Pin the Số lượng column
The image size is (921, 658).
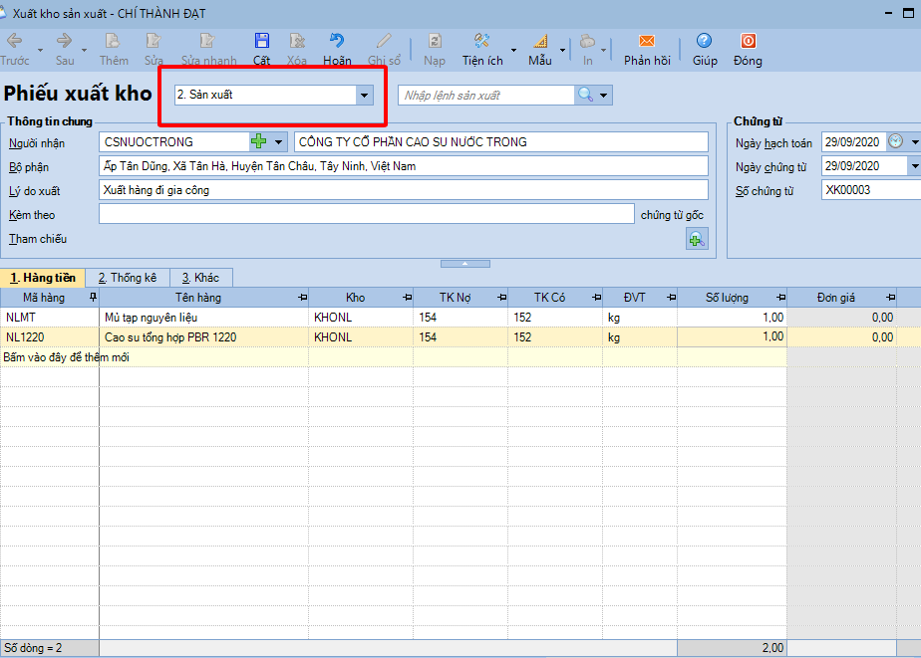[780, 298]
